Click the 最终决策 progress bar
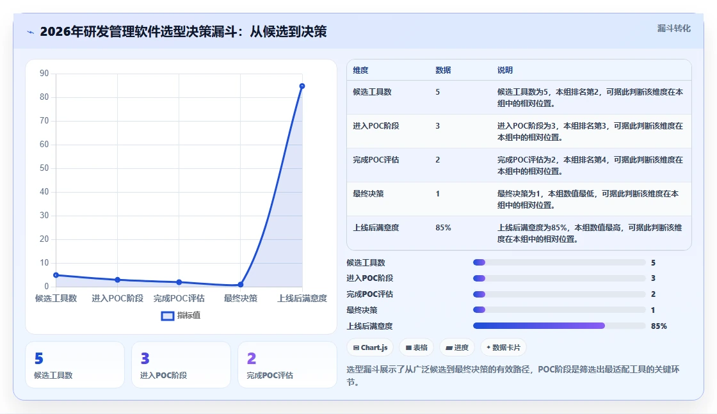Image resolution: width=717 pixels, height=414 pixels. [x=560, y=310]
